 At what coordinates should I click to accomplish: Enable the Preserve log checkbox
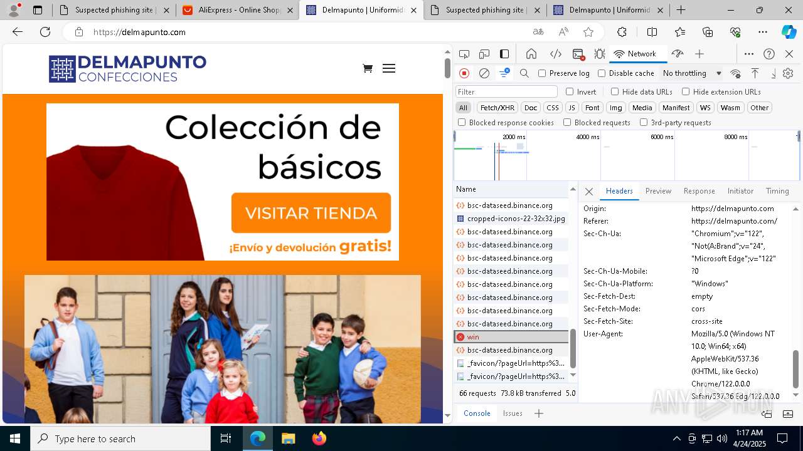pos(542,73)
